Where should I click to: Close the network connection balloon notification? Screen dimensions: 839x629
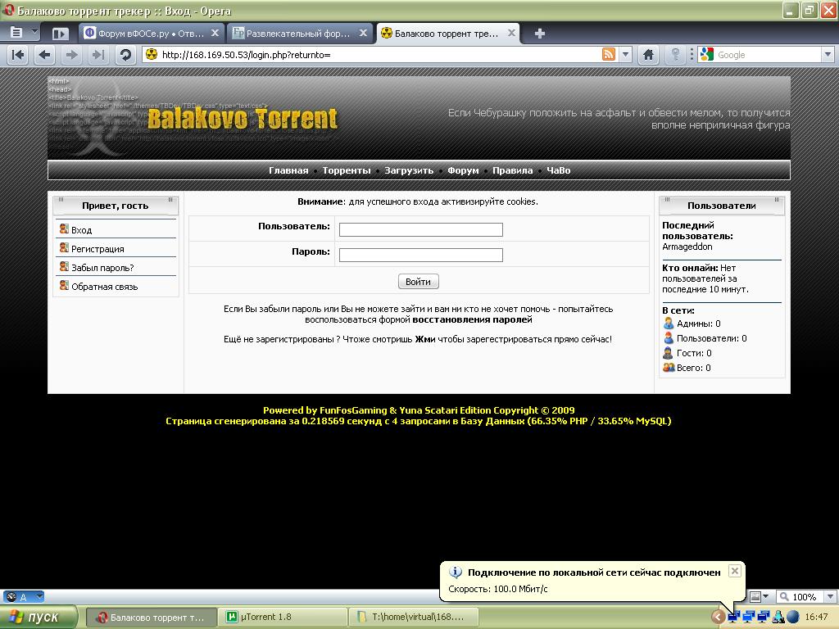point(734,571)
